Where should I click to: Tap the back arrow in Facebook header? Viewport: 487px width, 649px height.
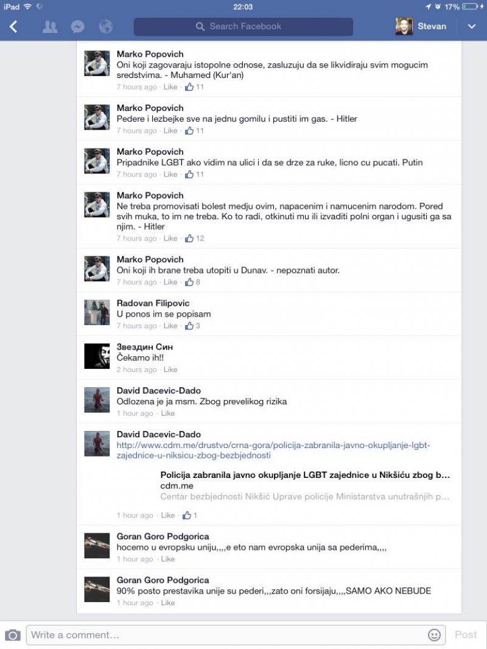click(x=13, y=27)
